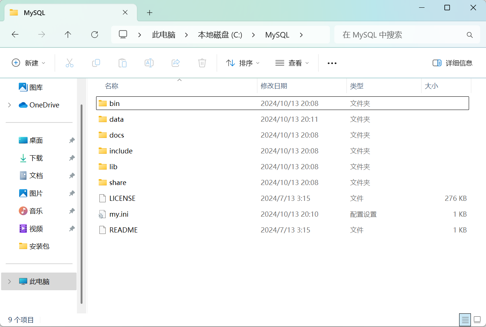The width and height of the screenshot is (486, 327).
Task: Select the docs folder
Action: [x=282, y=135]
